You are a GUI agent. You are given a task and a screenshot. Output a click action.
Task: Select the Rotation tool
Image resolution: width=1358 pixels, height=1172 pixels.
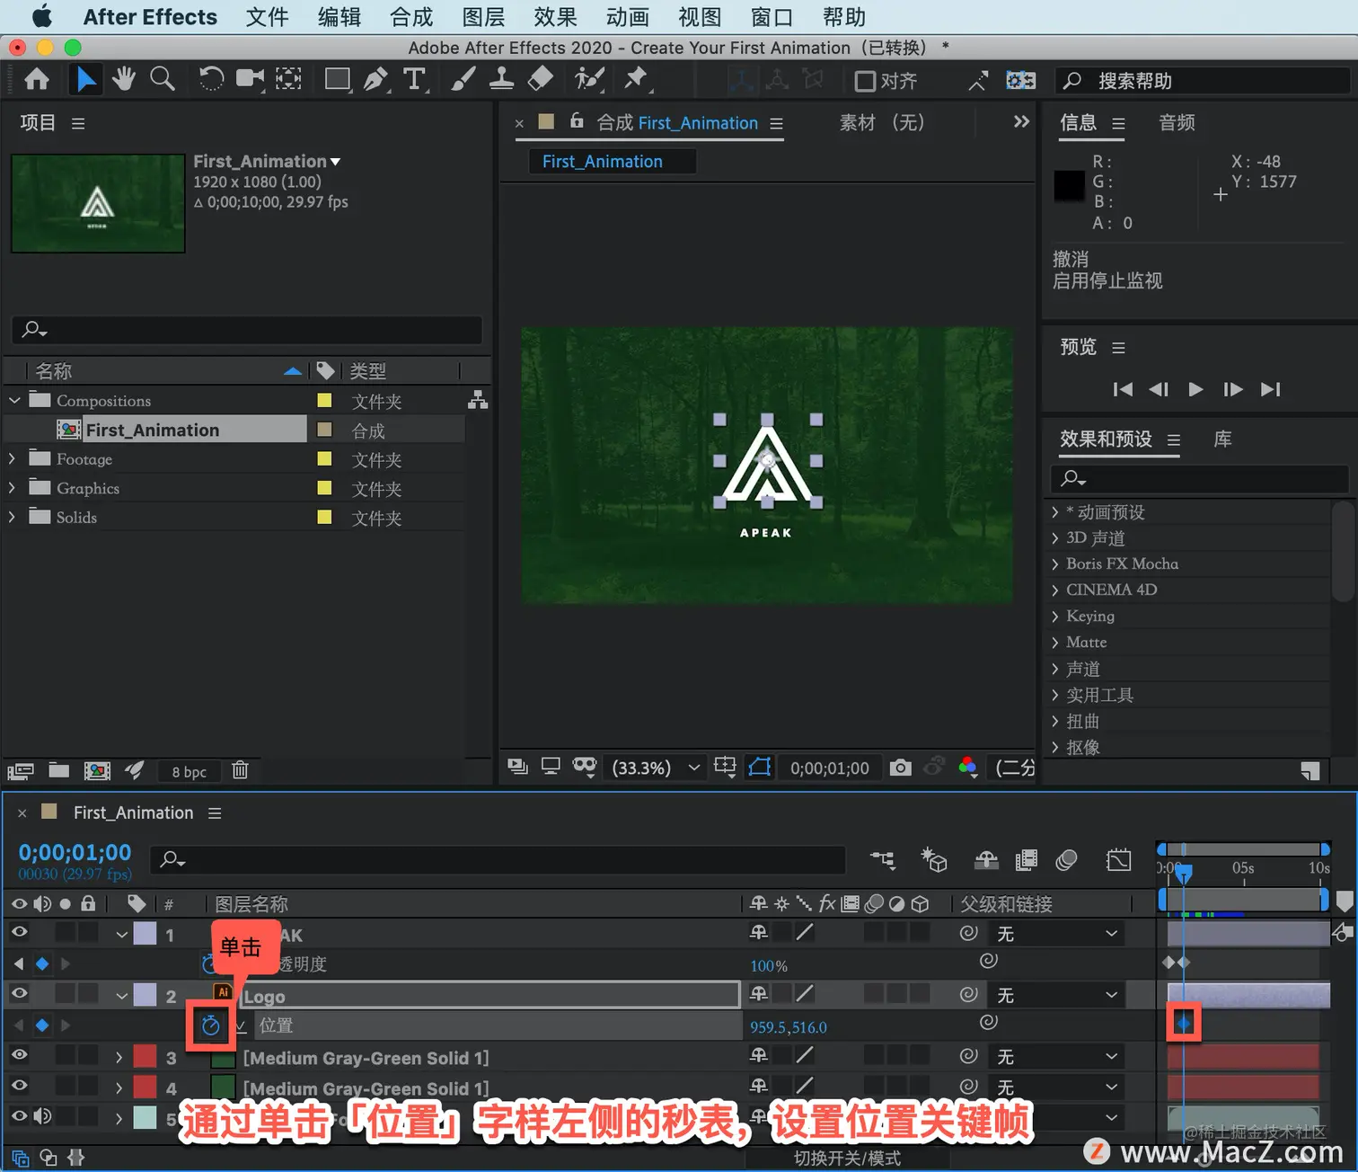pos(211,80)
